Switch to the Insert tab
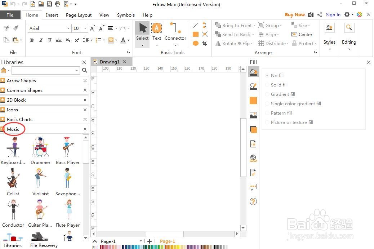Image resolution: width=374 pixels, height=249 pixels. (x=52, y=15)
